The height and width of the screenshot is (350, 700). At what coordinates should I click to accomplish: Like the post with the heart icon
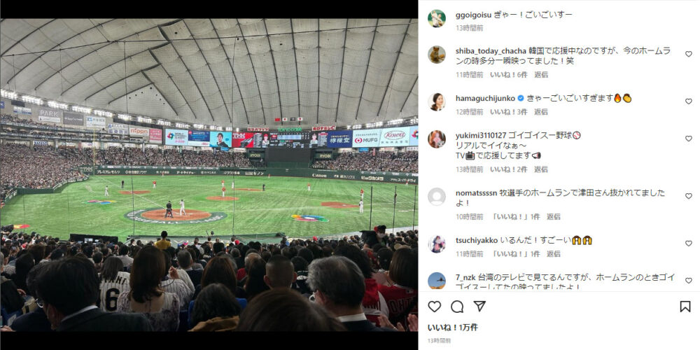tap(435, 307)
